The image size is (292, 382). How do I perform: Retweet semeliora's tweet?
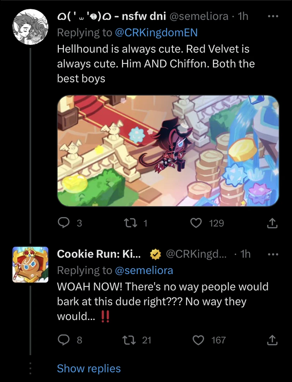coord(131,223)
